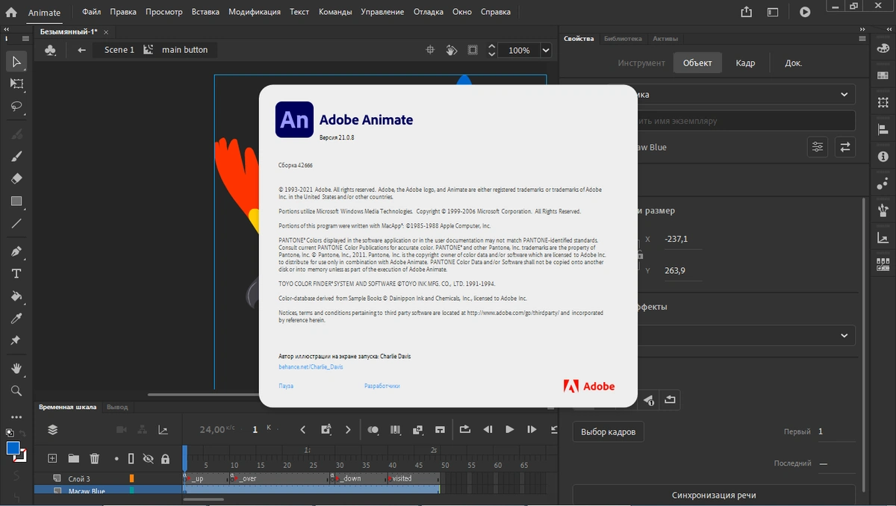This screenshot has height=506, width=896.
Task: Delete layer with trash icon
Action: pyautogui.click(x=94, y=458)
